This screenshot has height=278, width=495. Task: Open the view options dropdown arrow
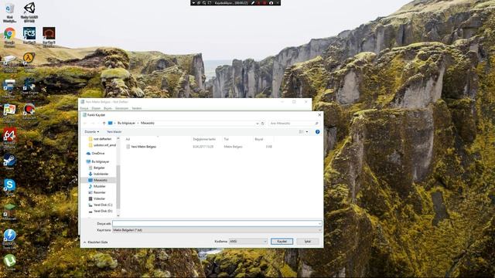click(307, 132)
